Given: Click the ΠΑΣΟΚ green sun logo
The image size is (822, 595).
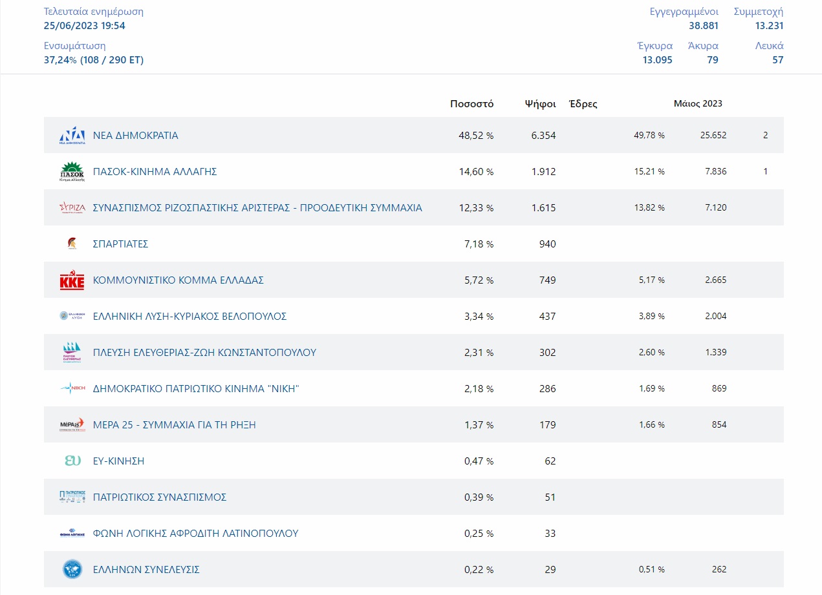Looking at the screenshot, I should 72,172.
